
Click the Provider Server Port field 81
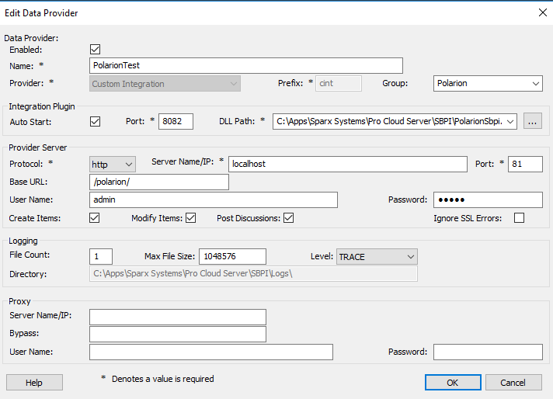pyautogui.click(x=525, y=165)
